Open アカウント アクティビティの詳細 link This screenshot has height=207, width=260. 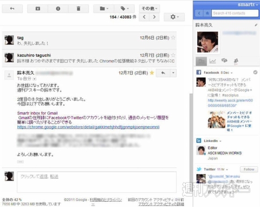[x=161, y=204]
